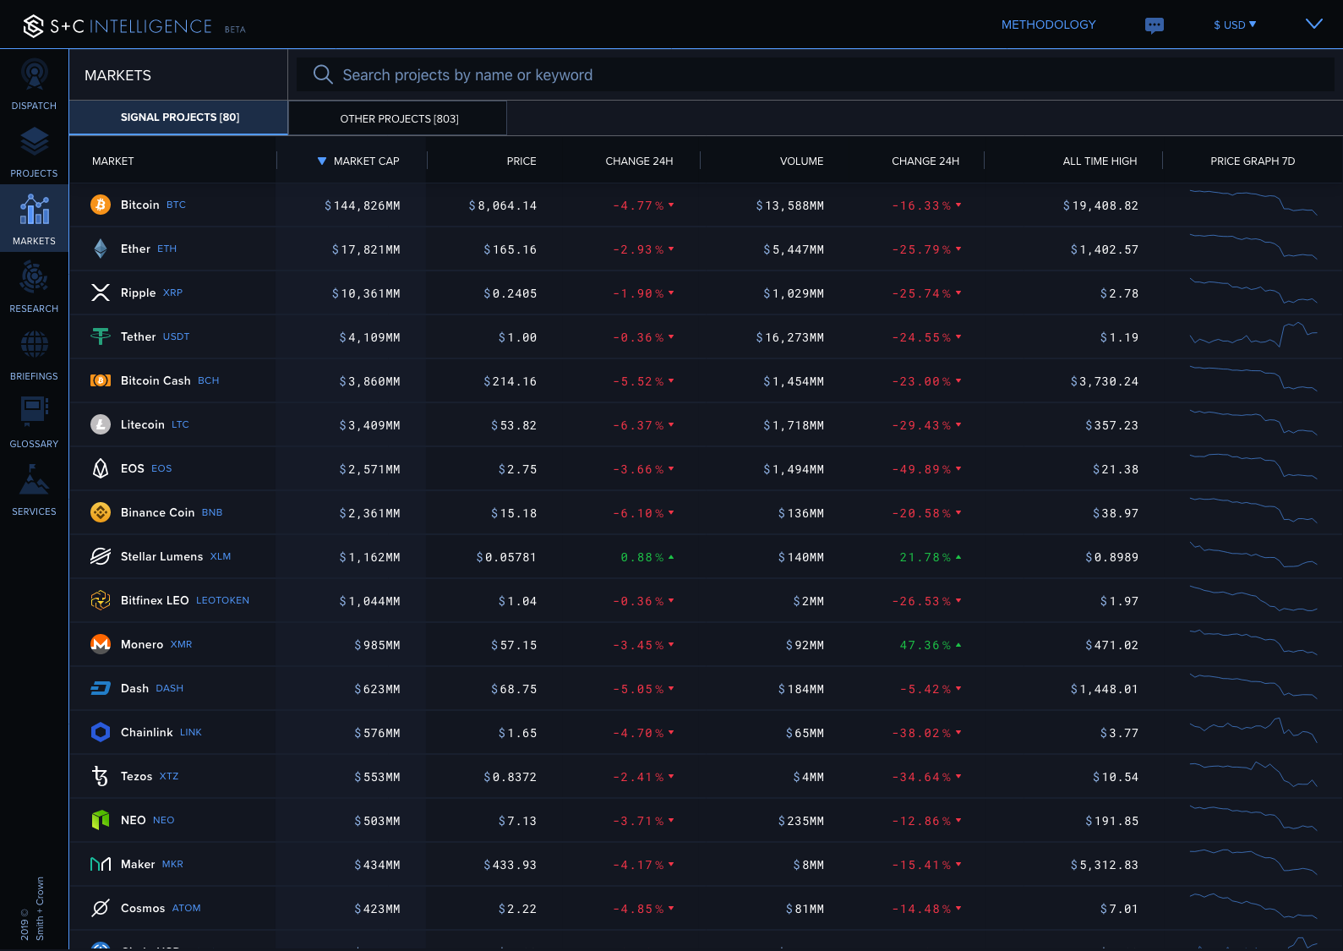Open the Stellar Lumens project link
The height and width of the screenshot is (951, 1343).
[x=162, y=556]
